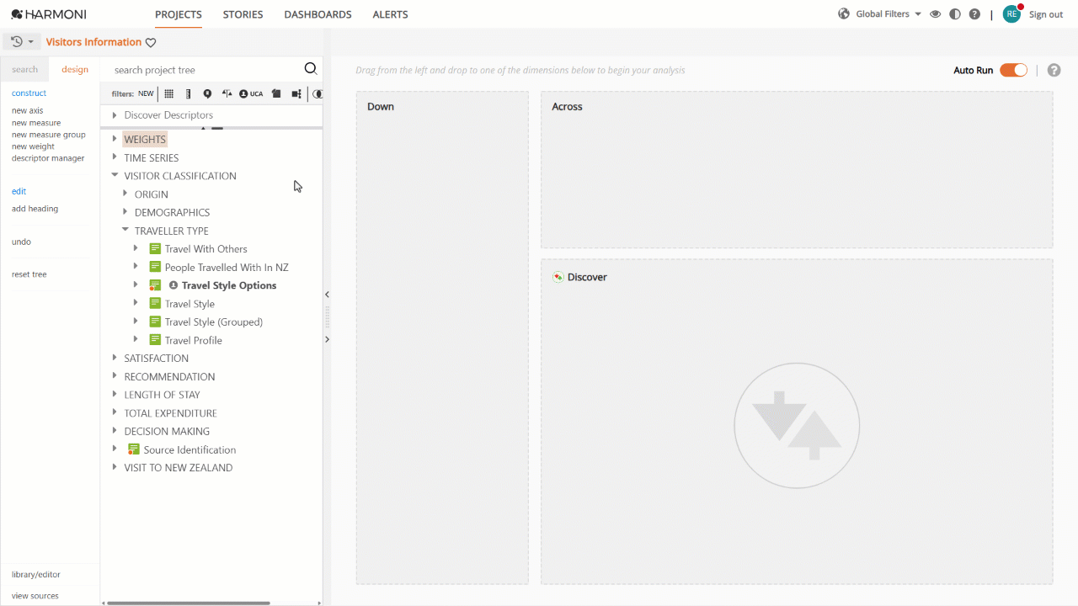Image resolution: width=1078 pixels, height=606 pixels.
Task: Click reset tree
Action: click(29, 274)
